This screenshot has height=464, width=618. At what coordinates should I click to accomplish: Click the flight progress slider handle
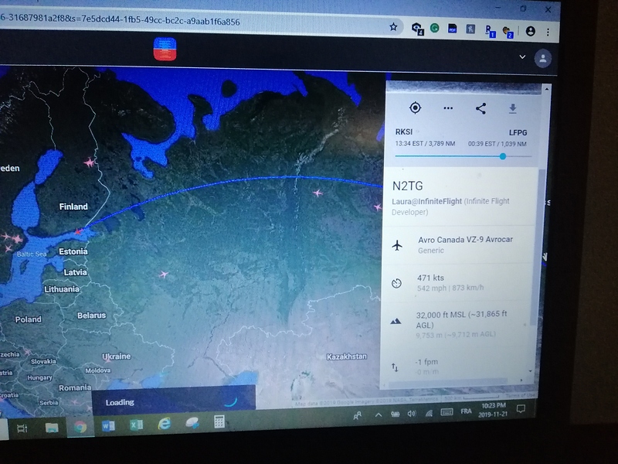click(503, 156)
